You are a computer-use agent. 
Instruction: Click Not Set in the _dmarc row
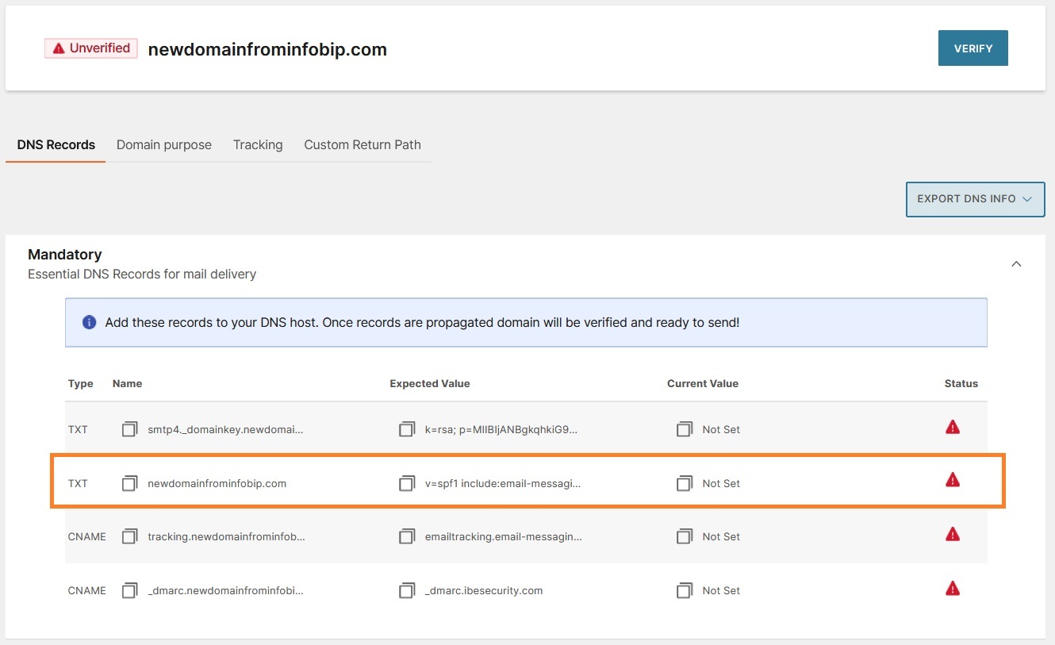click(x=721, y=590)
